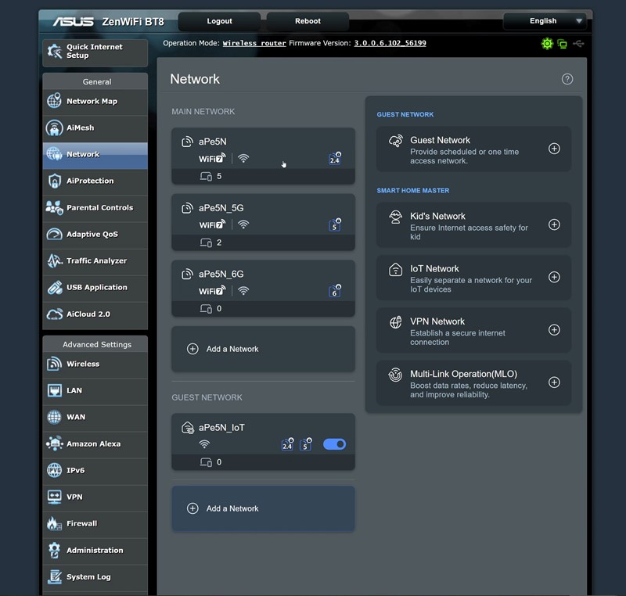Click the green gear status icon

click(547, 44)
